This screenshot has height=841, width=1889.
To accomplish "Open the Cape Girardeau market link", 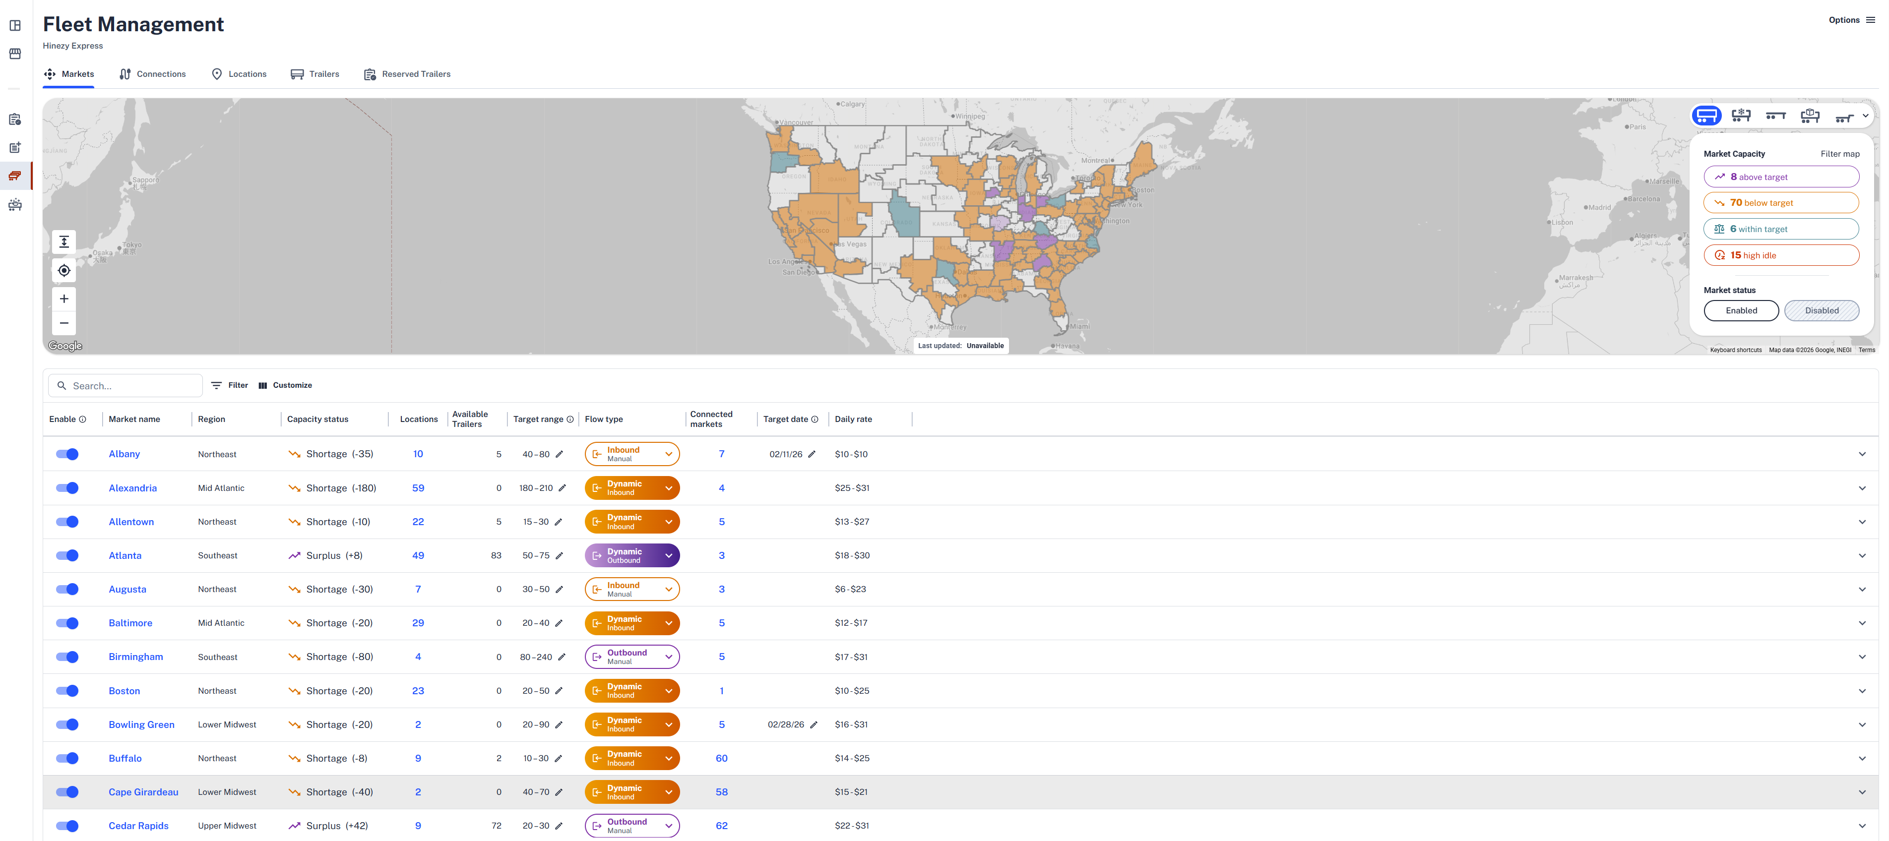I will 143,792.
